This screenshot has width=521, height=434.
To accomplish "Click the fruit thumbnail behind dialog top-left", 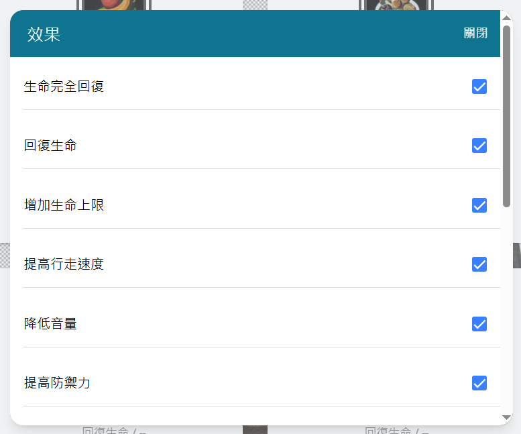I will coord(113,5).
